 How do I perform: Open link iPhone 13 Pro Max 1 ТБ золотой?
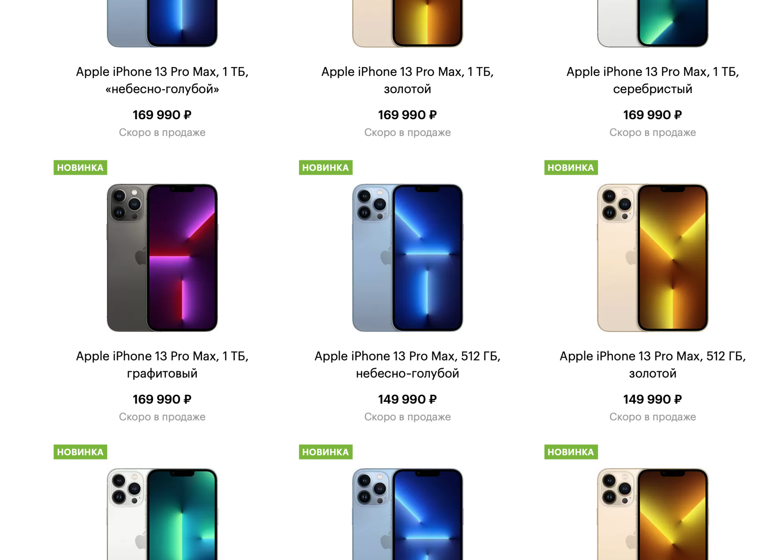point(407,80)
